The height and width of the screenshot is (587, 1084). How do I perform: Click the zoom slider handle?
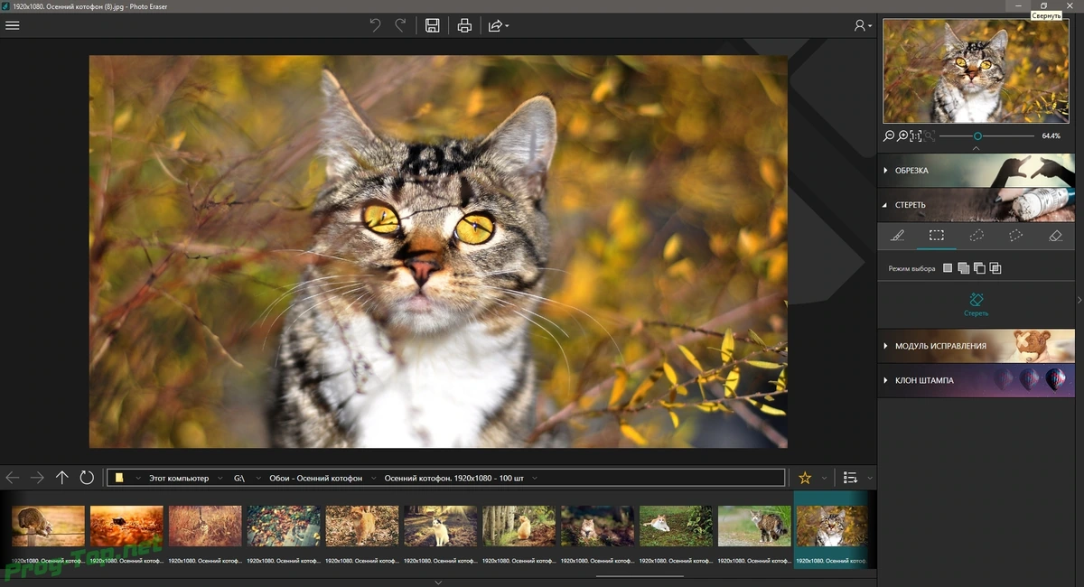977,135
